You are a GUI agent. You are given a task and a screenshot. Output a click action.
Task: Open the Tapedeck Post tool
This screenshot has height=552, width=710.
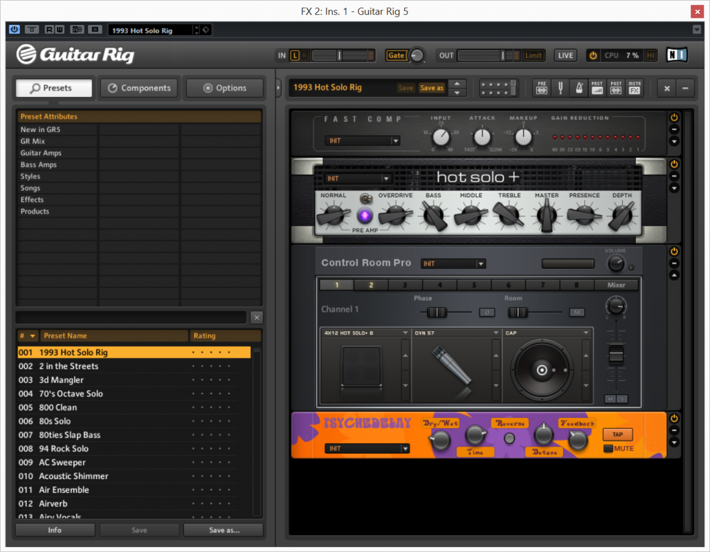click(x=616, y=87)
